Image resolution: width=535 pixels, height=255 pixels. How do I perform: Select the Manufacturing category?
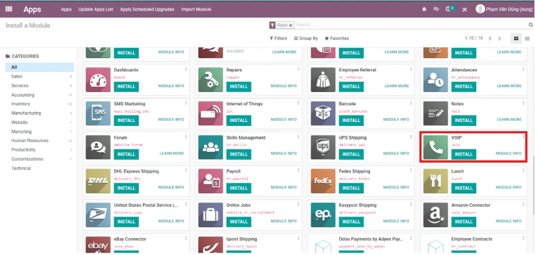click(40, 113)
